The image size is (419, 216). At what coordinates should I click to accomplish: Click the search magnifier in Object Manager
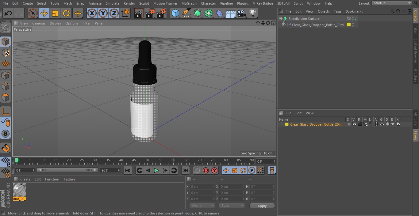[x=392, y=11]
